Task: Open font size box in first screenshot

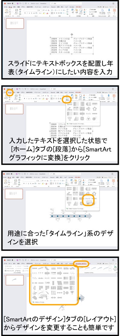Action: (41, 10)
